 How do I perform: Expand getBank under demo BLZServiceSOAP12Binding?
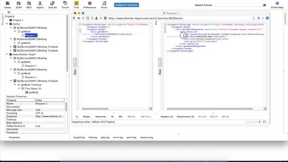15,43
